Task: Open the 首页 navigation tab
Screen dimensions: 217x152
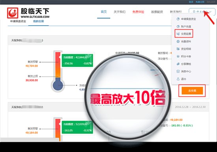Action: click(x=104, y=12)
